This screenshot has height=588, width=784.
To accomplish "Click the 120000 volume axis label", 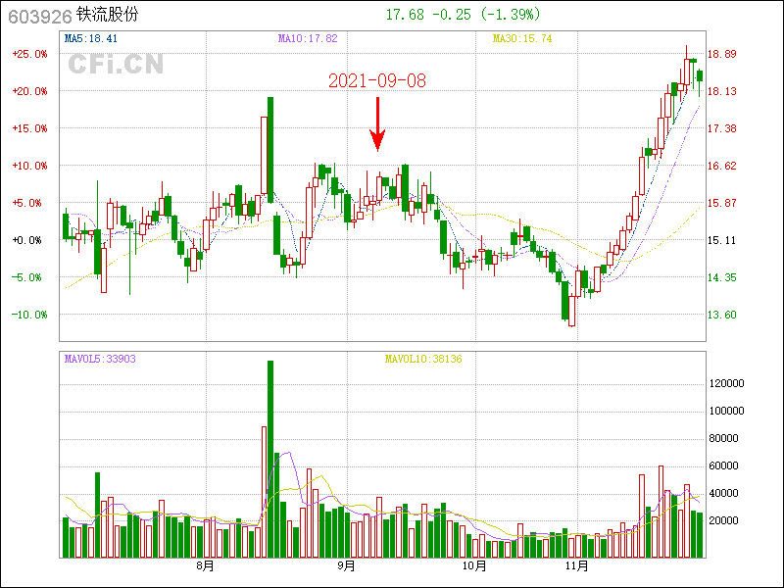I will pos(728,384).
